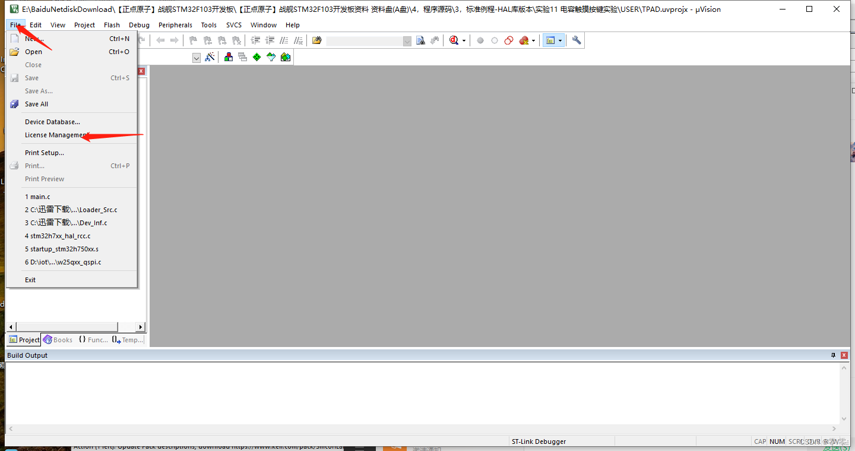
Task: Open Manage Project Items blocks icon
Action: click(x=228, y=57)
